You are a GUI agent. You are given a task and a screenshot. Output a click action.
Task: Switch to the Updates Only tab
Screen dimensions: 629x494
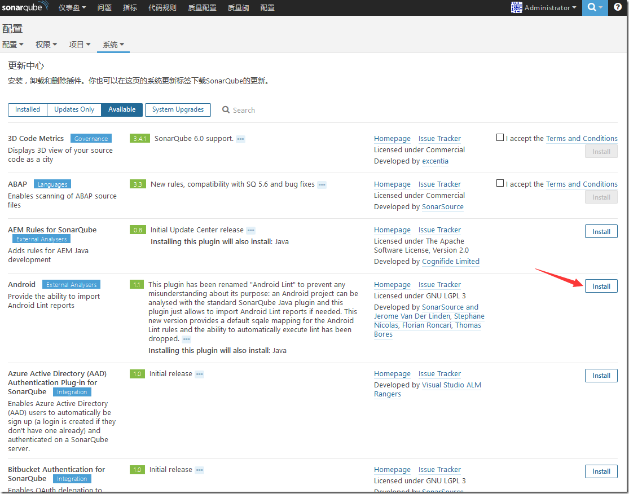[x=74, y=109]
